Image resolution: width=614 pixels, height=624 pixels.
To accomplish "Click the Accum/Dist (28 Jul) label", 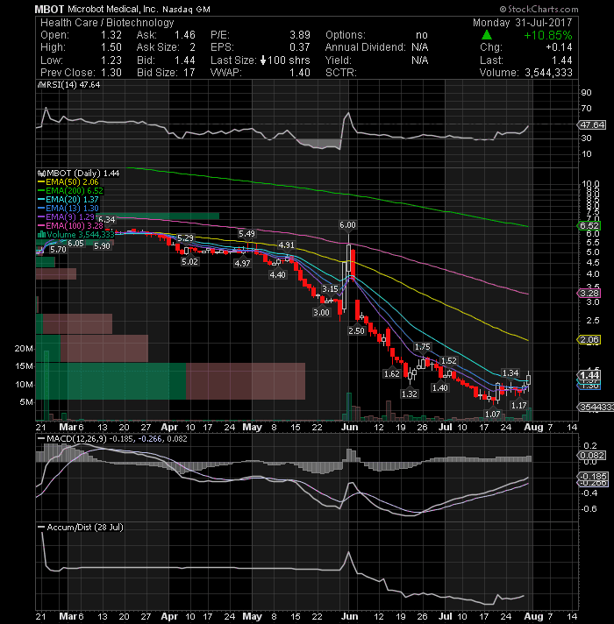I will 85,528.
